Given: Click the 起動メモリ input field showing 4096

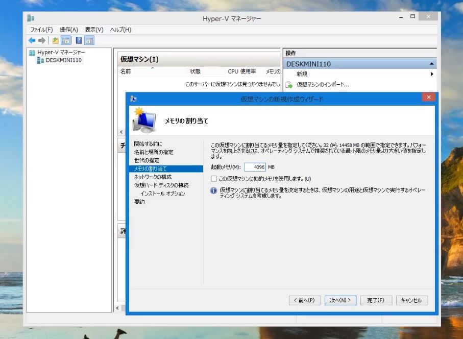Looking at the screenshot, I should coord(255,167).
